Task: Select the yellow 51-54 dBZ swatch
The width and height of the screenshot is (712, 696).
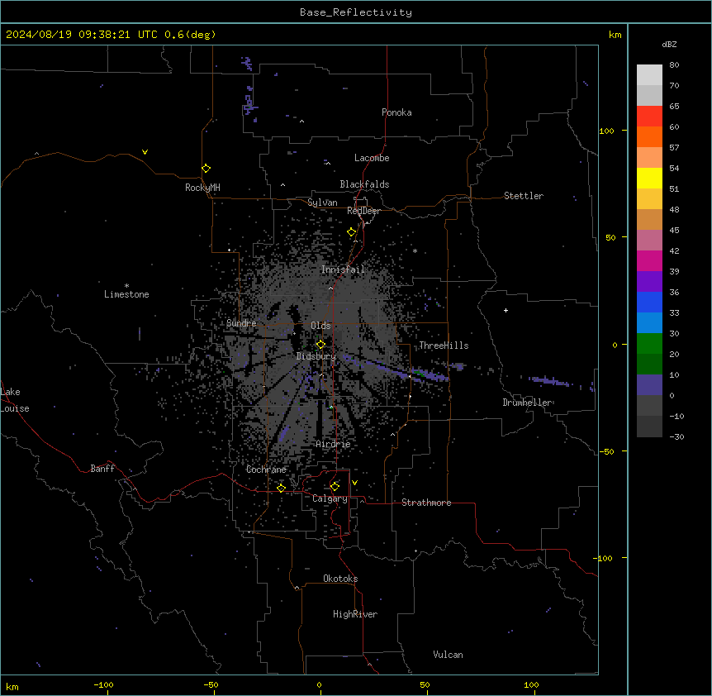Action: tap(649, 178)
